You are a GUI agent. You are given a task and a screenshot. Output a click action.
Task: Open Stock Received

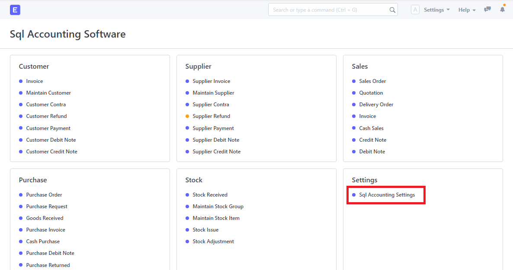point(210,195)
